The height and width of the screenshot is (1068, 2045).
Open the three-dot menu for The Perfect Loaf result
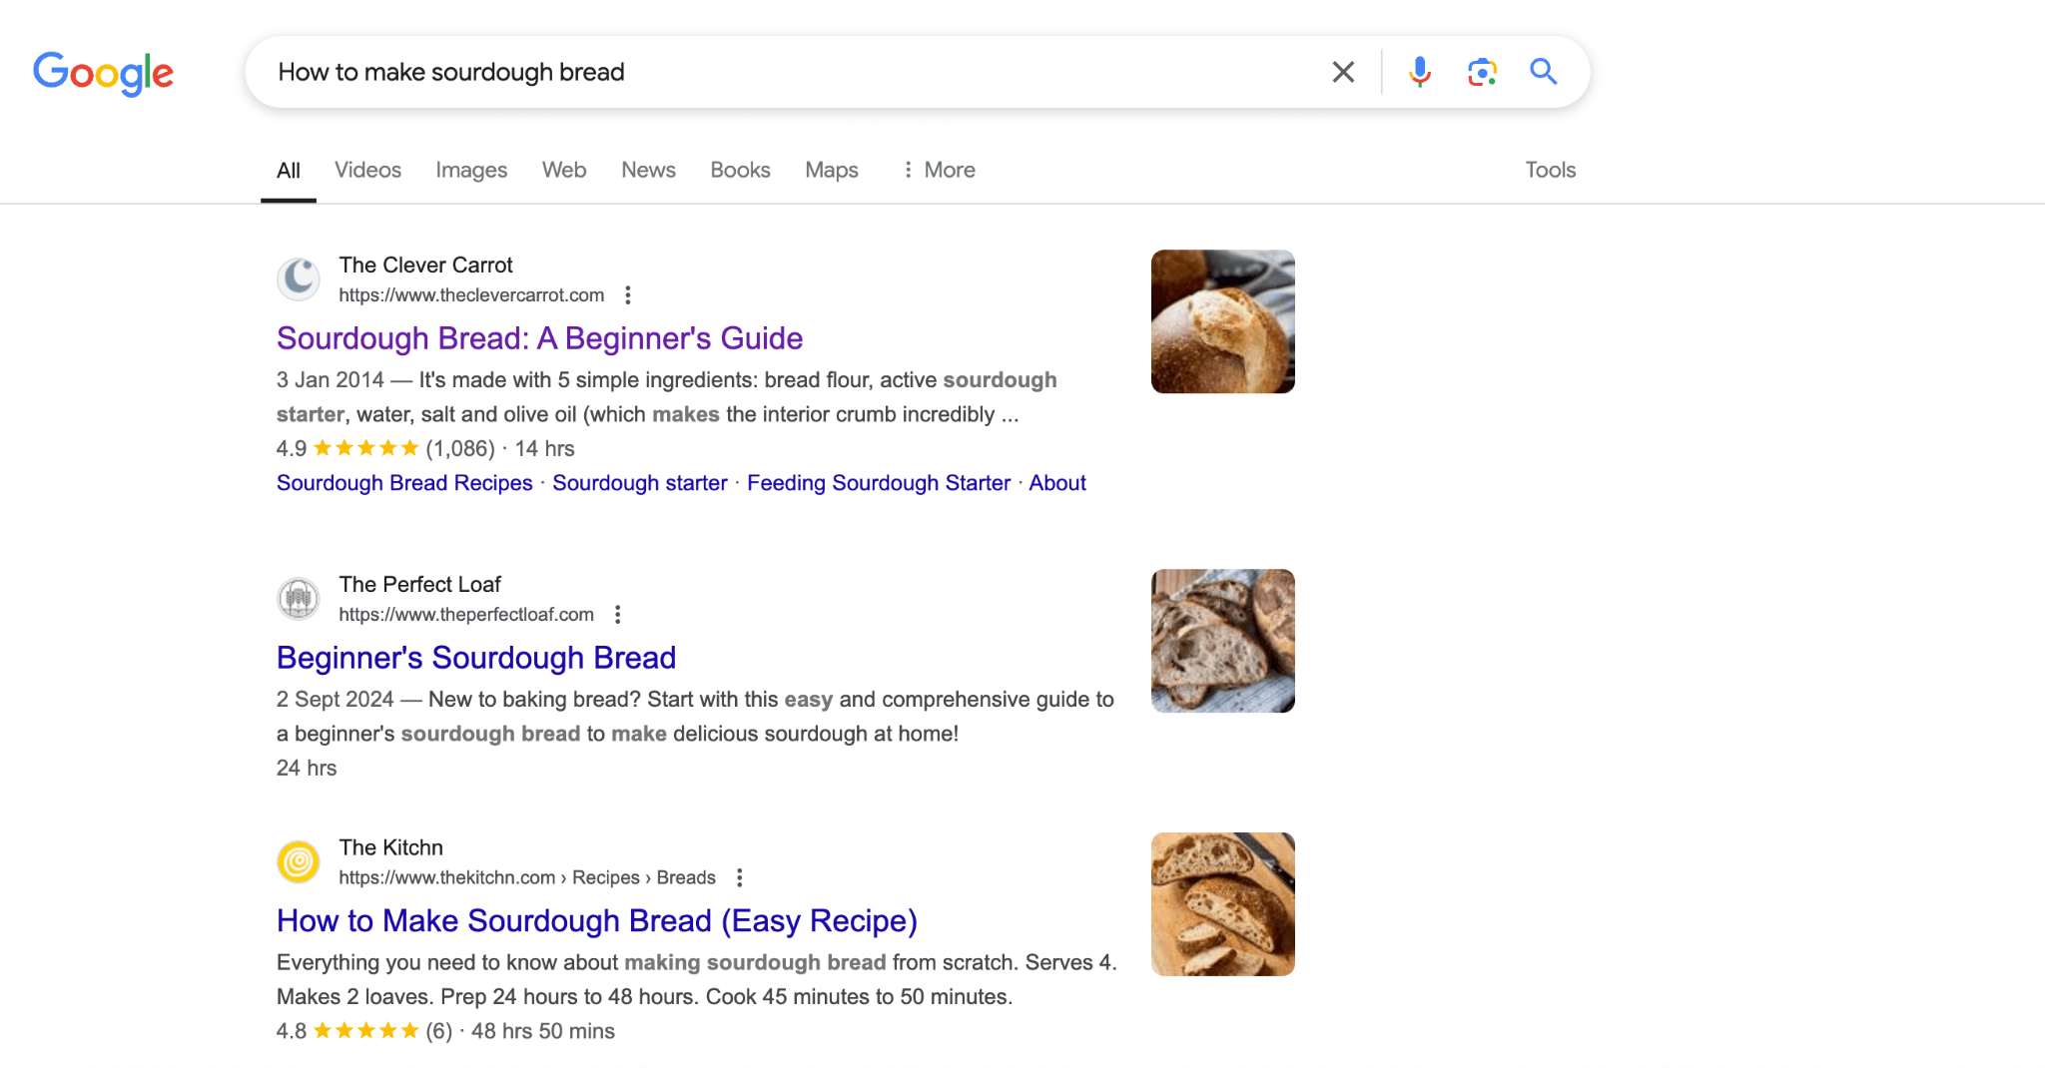(x=617, y=614)
